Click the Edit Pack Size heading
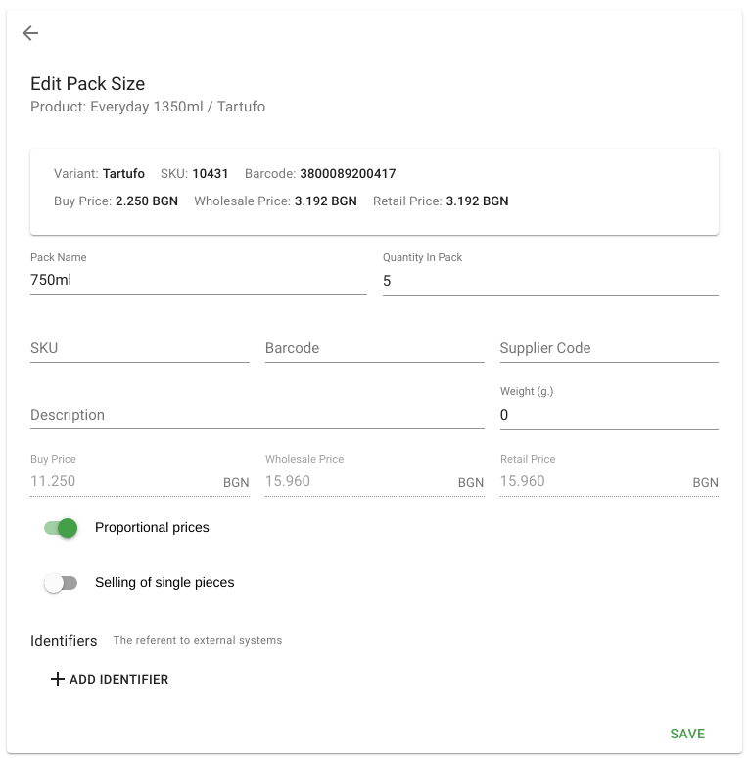The image size is (749, 758). pyautogui.click(x=87, y=84)
